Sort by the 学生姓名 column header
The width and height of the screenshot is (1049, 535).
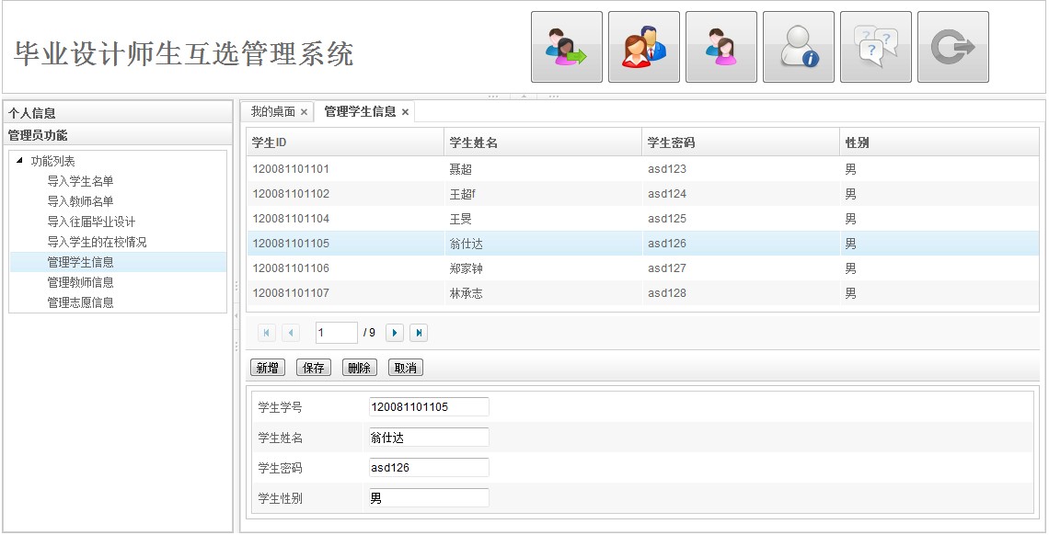point(543,142)
